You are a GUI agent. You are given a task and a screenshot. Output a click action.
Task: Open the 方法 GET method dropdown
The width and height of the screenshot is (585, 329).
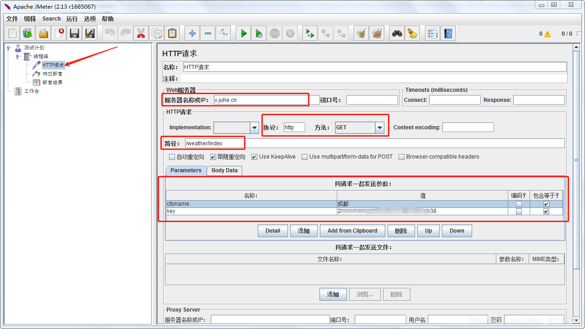click(380, 127)
